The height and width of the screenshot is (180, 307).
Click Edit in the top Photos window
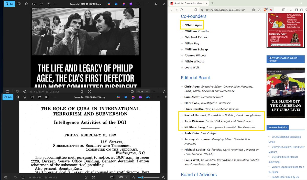(9, 4)
